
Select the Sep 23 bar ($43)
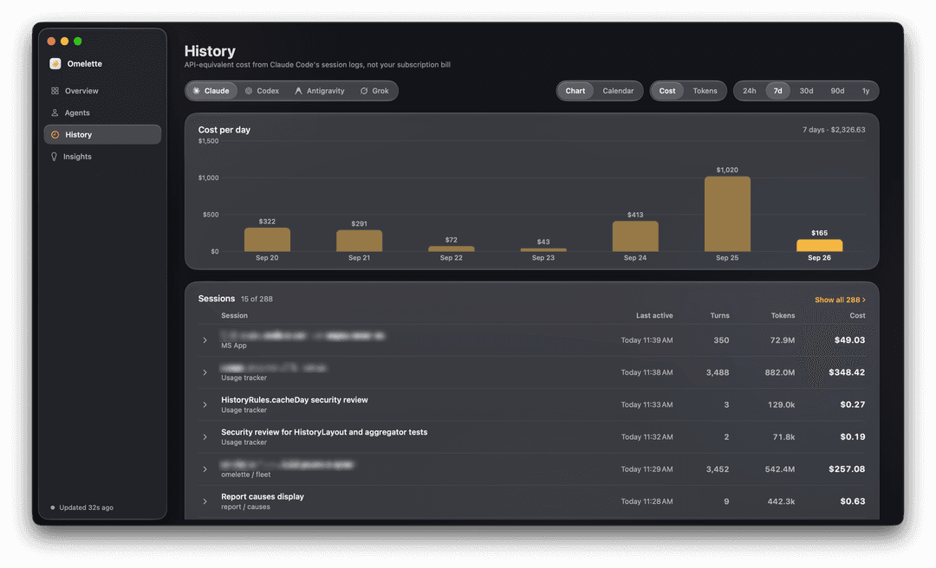tap(543, 250)
